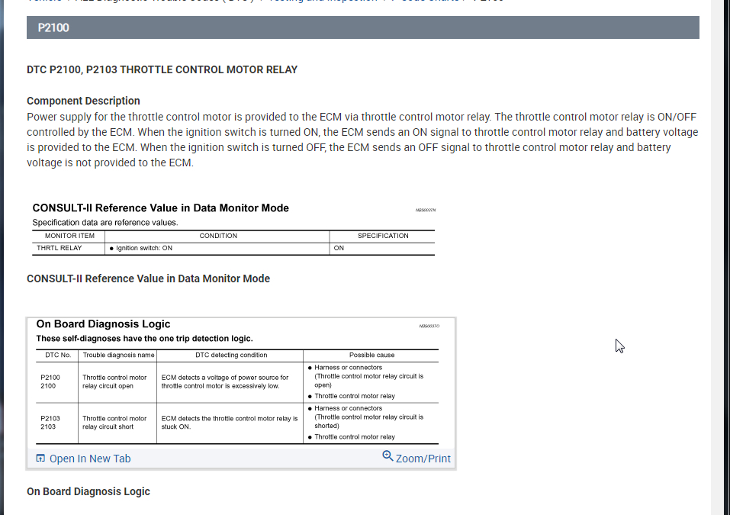
Task: Click the Zoom/Print magnifier icon
Action: coord(388,455)
